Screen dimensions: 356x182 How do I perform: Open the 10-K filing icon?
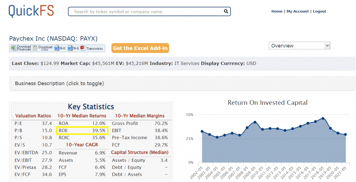pos(57,48)
